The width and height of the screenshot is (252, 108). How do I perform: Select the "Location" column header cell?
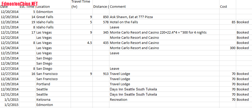(43, 6)
